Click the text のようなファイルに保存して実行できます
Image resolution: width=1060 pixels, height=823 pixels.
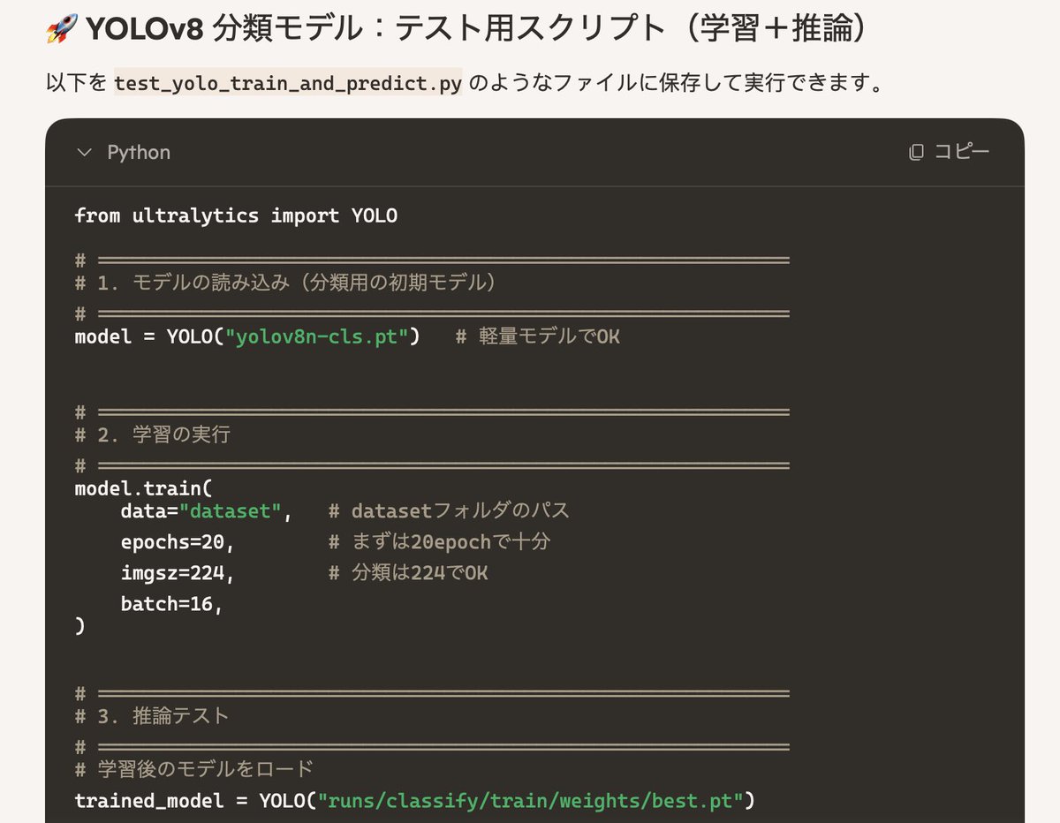point(676,84)
